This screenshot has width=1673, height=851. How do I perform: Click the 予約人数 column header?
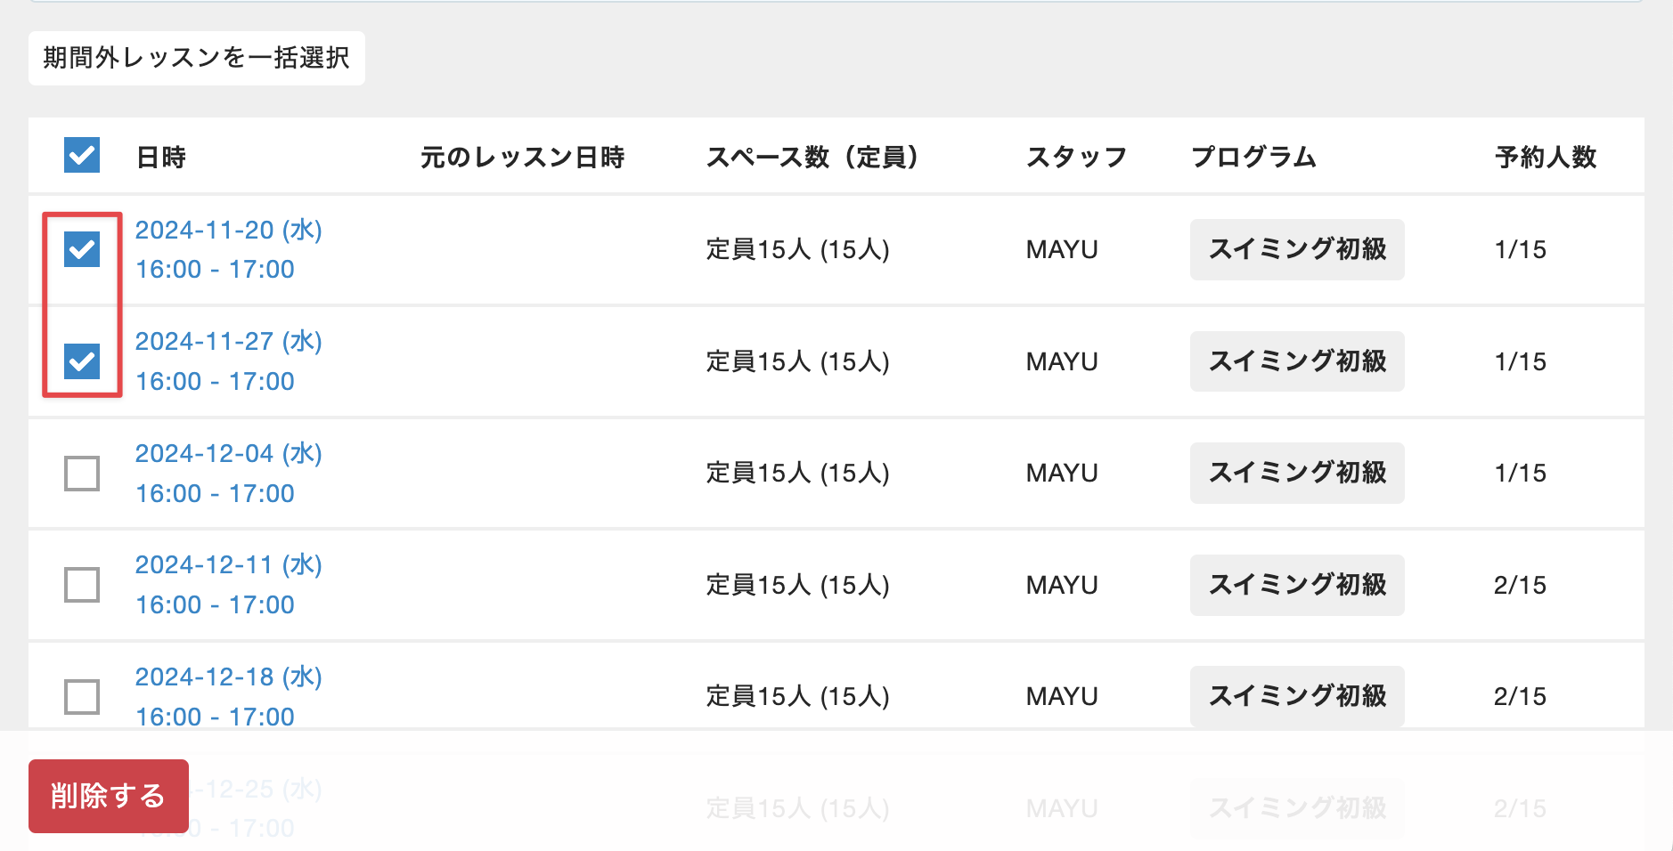click(1546, 158)
